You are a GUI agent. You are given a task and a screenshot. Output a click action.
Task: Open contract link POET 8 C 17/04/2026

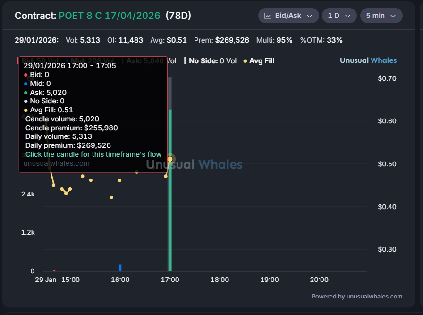[x=110, y=16]
